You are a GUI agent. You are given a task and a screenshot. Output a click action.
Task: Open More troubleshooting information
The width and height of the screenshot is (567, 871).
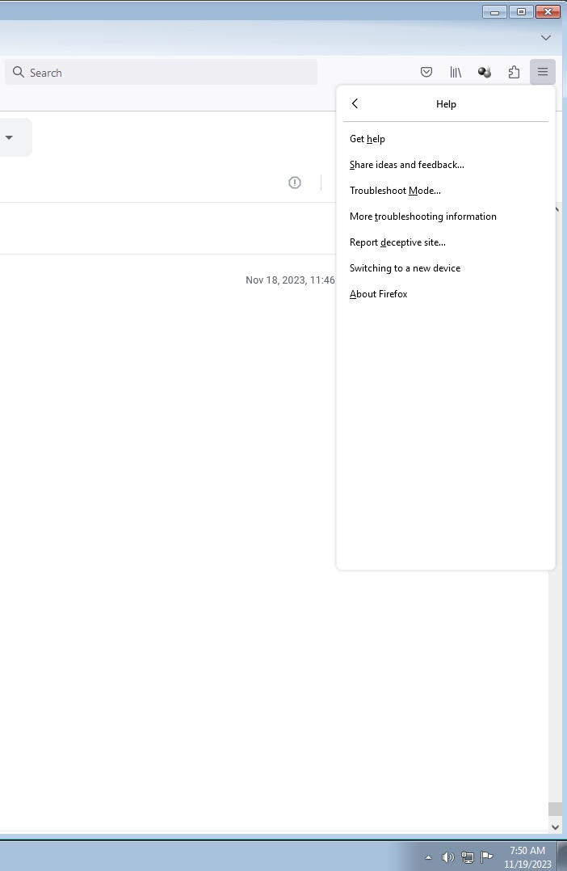445,217
